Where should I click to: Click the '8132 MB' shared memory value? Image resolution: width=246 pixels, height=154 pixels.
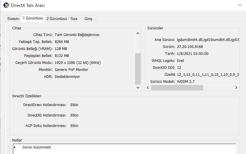62,55
